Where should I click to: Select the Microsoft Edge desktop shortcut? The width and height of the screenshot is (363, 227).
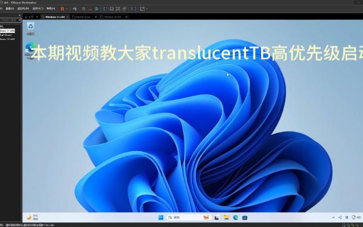click(31, 50)
